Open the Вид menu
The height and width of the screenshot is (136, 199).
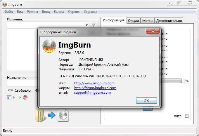coord(20,12)
